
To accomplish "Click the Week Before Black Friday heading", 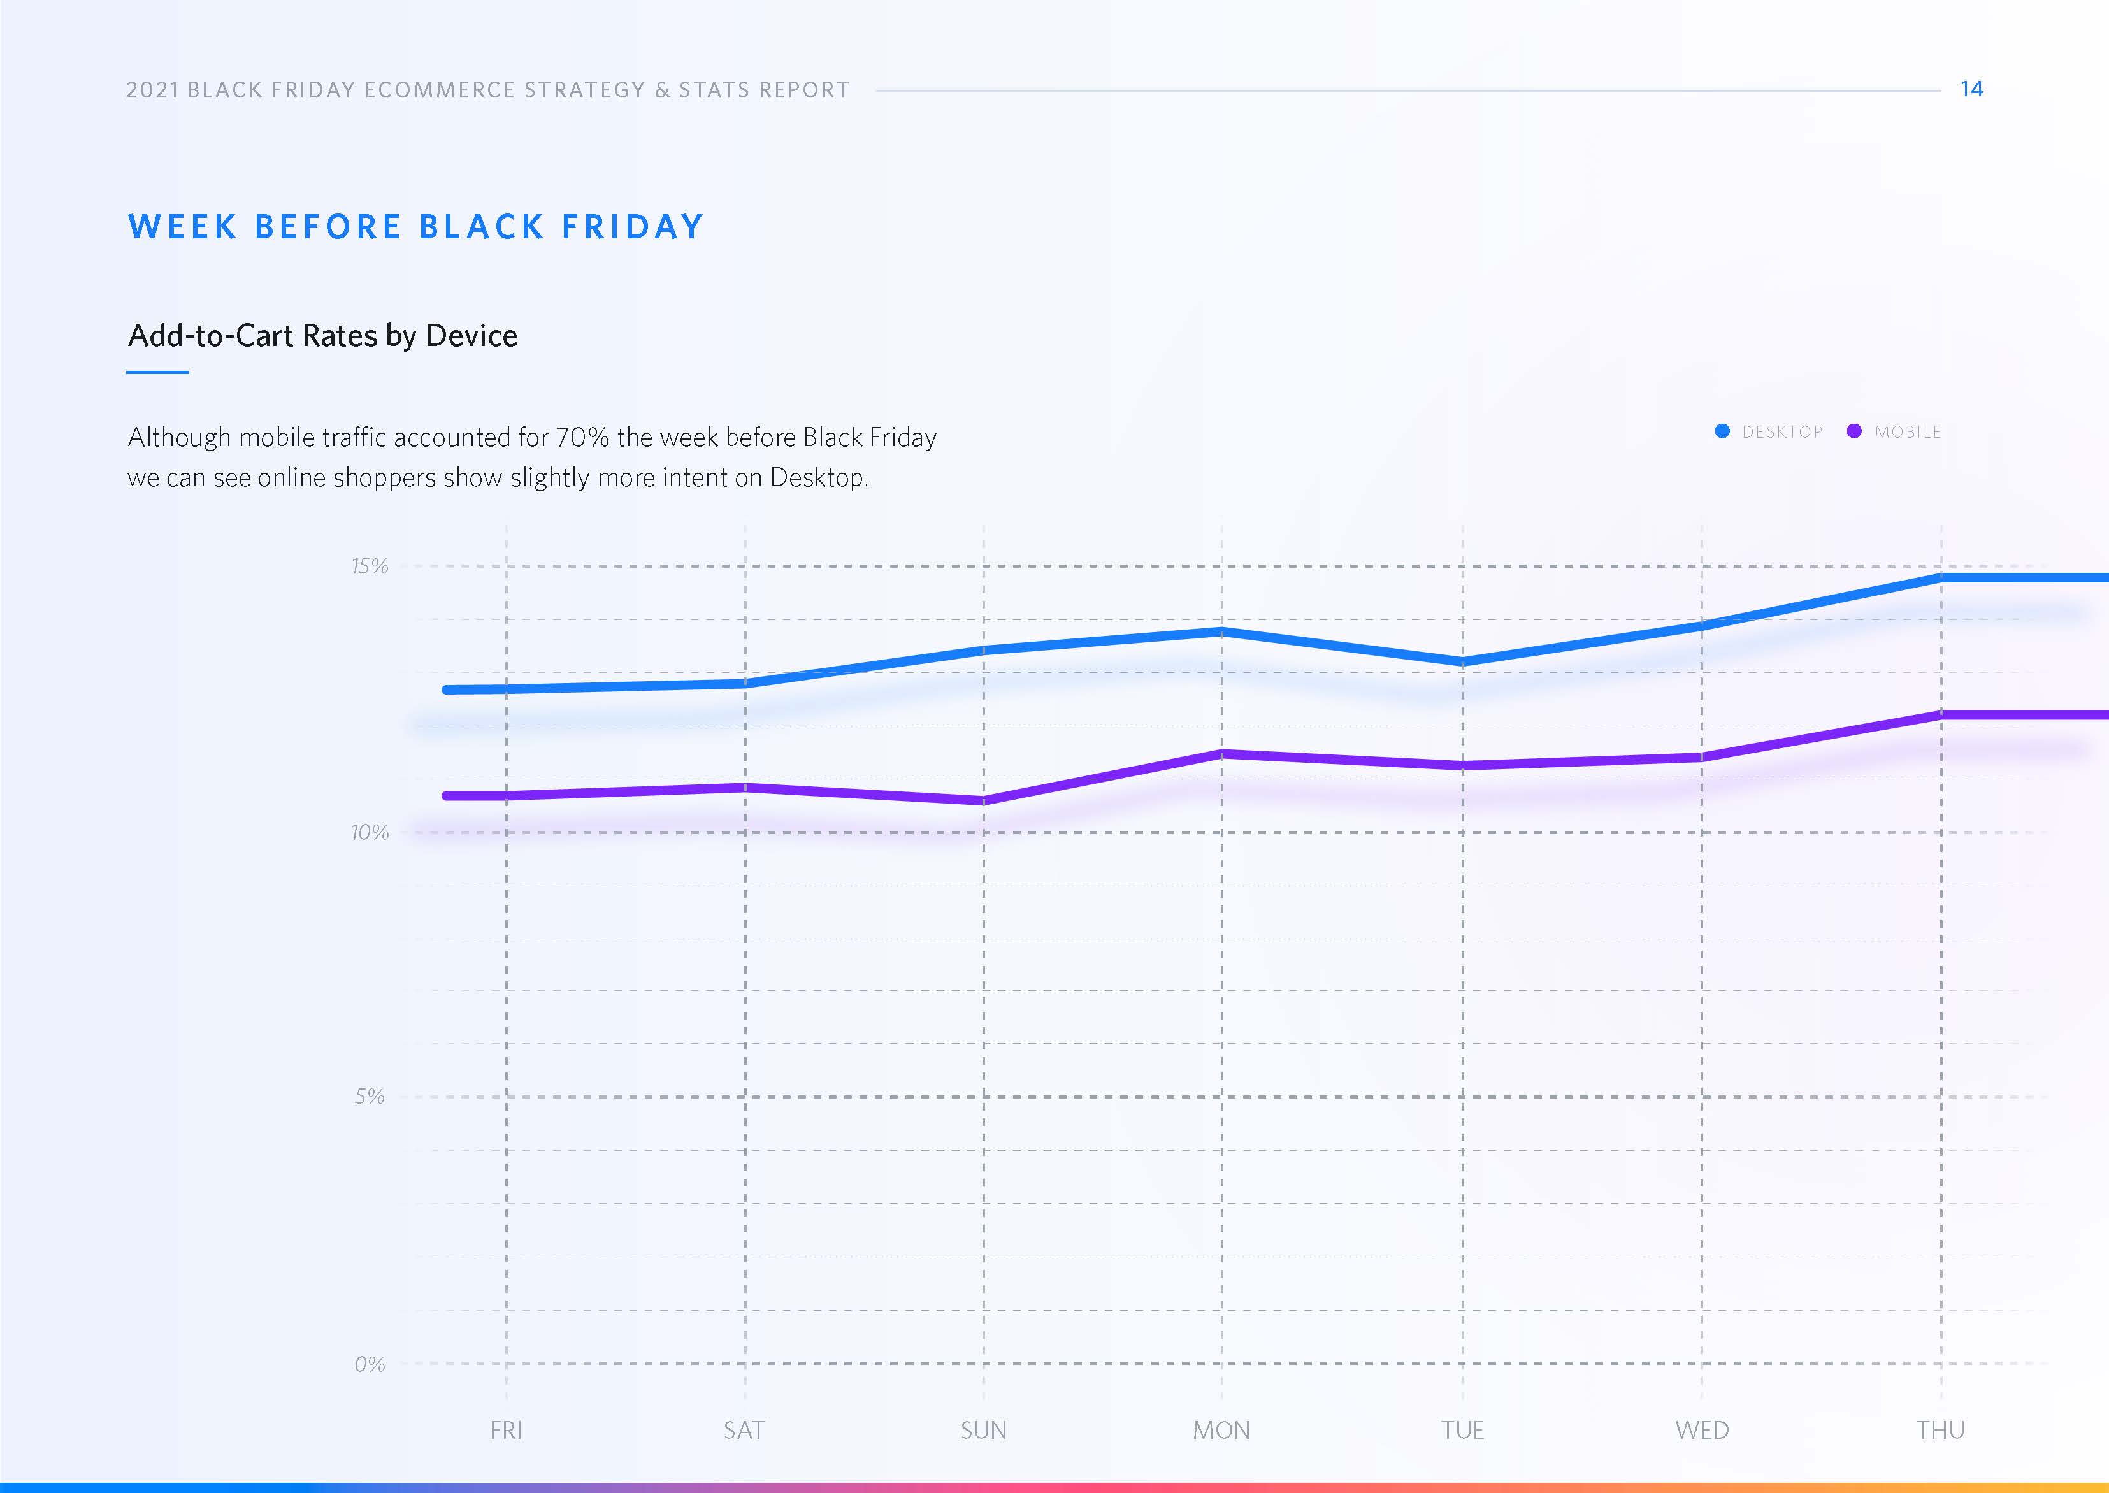I will [x=415, y=227].
